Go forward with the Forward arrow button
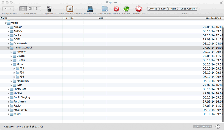 pyautogui.click(x=11, y=9)
